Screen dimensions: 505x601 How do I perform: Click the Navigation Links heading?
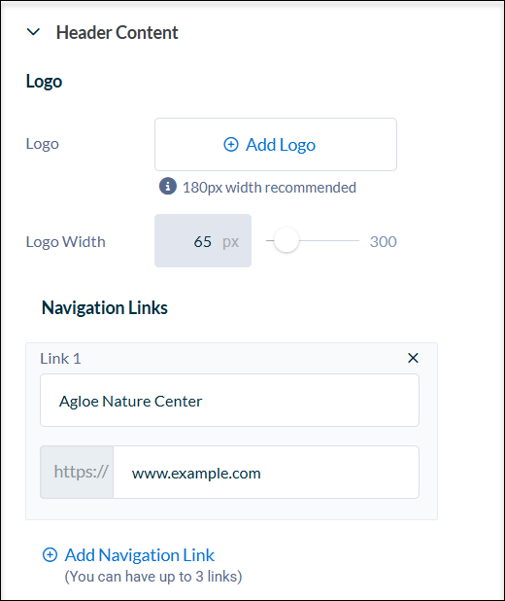(x=105, y=307)
